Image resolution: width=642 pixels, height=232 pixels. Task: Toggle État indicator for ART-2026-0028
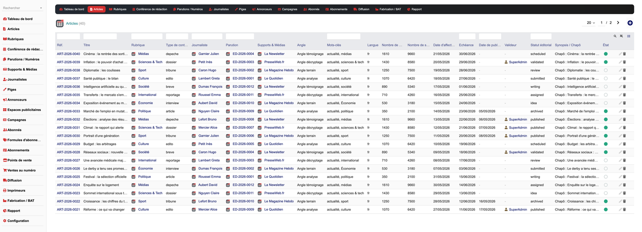[605, 152]
